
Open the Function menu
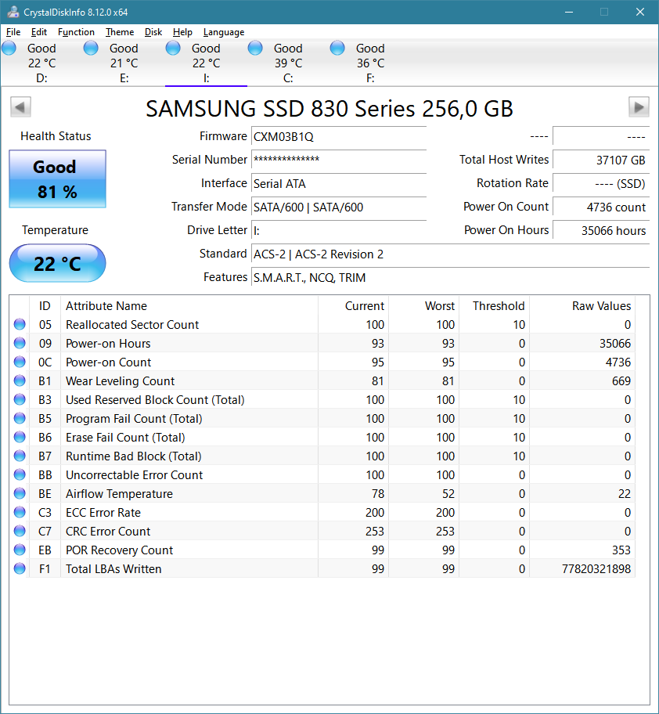point(76,32)
